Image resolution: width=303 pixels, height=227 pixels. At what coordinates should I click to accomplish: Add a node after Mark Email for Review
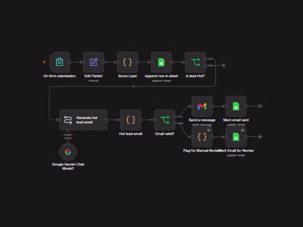260,137
